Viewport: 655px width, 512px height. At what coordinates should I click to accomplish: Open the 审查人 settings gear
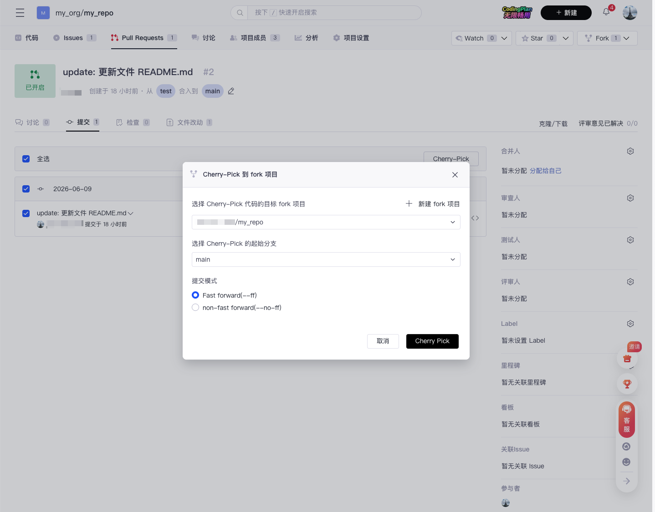click(x=630, y=198)
